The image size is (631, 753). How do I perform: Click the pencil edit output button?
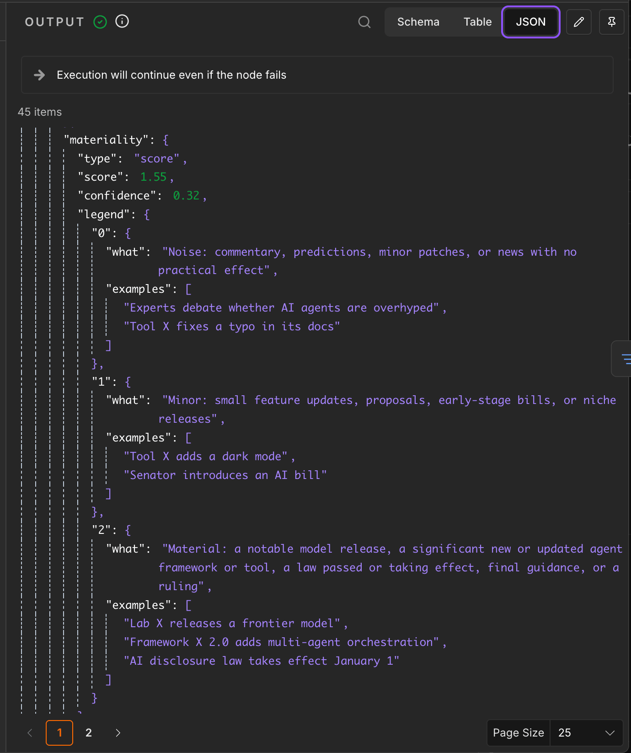click(579, 22)
